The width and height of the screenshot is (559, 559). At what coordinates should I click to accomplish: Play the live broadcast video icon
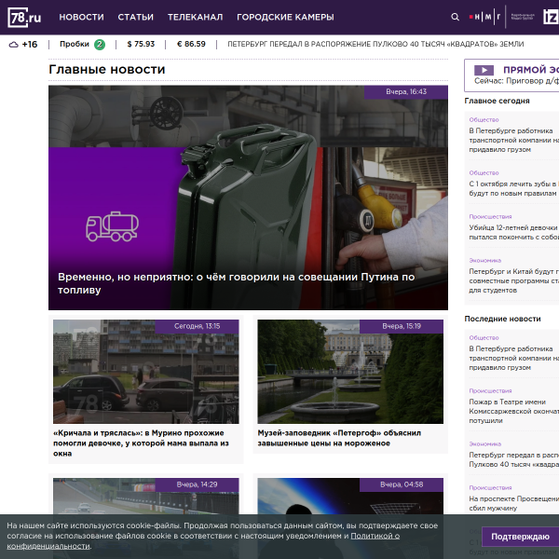484,70
